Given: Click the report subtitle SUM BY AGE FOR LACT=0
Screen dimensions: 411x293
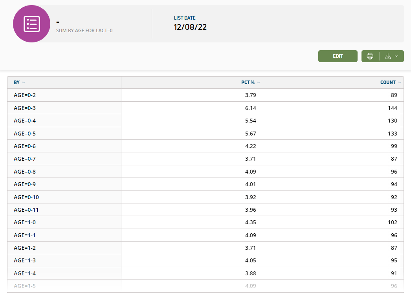Looking at the screenshot, I should tap(84, 30).
